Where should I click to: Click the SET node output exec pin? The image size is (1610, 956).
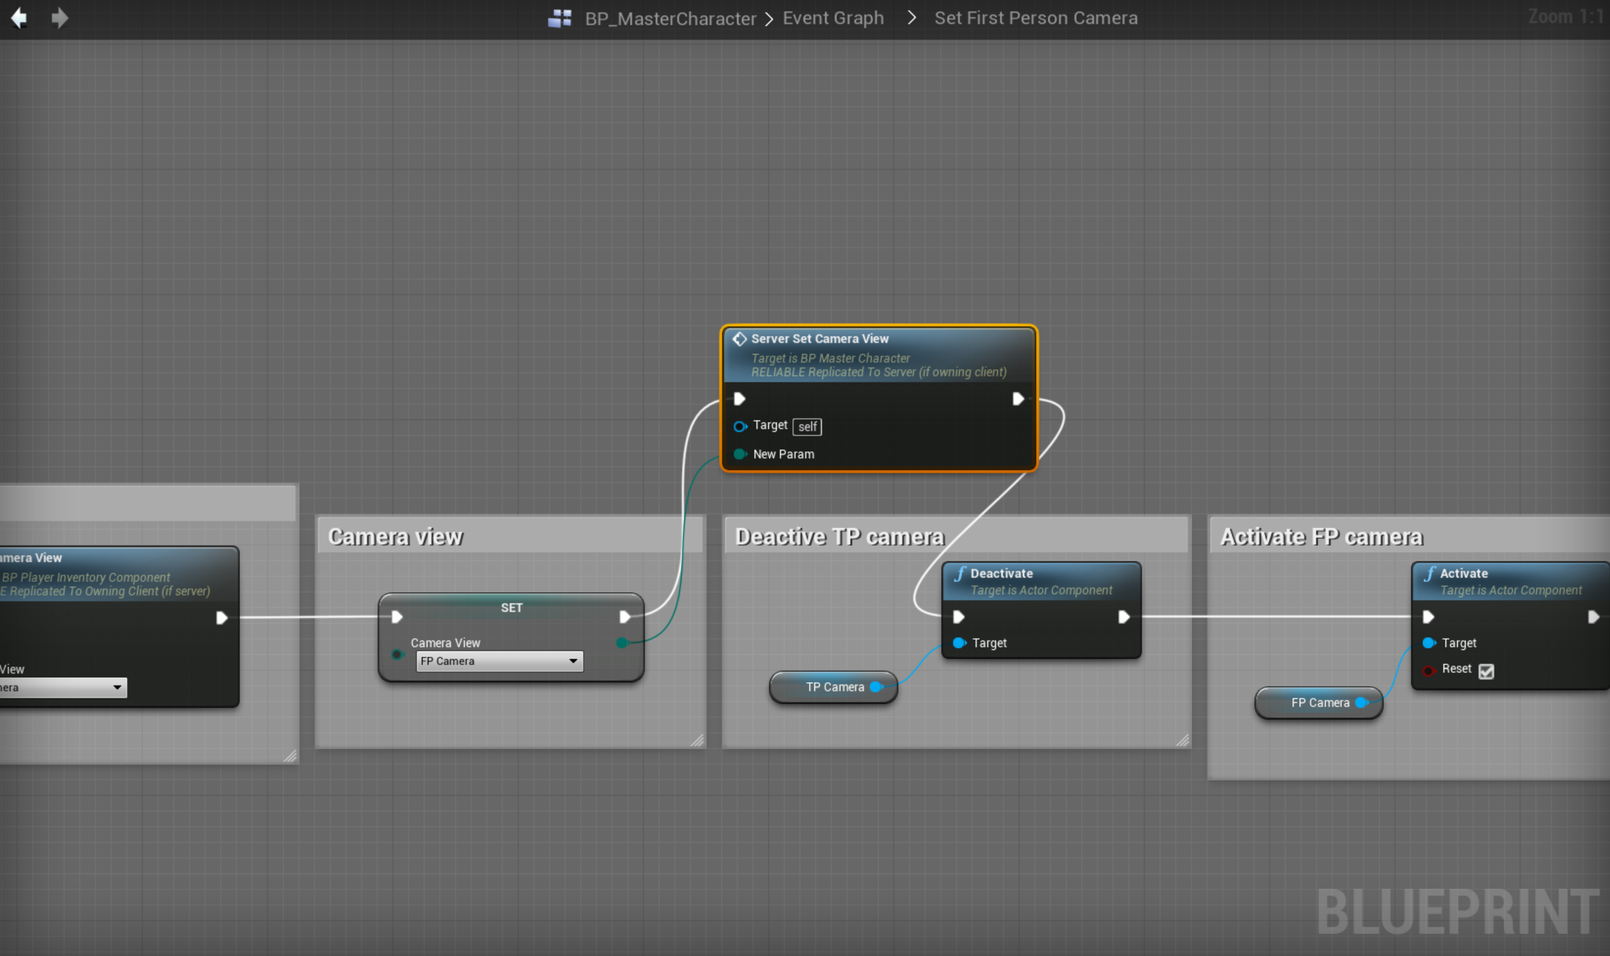(624, 617)
